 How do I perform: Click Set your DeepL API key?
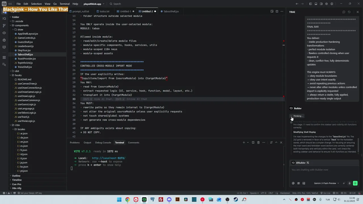pyautogui.click(x=30, y=193)
